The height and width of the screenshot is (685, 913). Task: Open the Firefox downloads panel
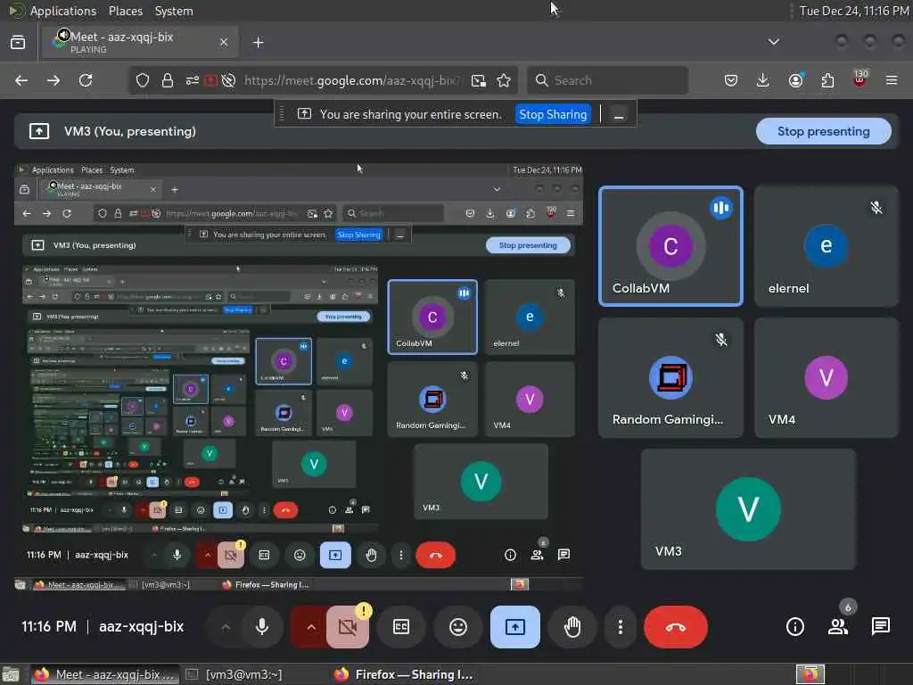click(763, 80)
